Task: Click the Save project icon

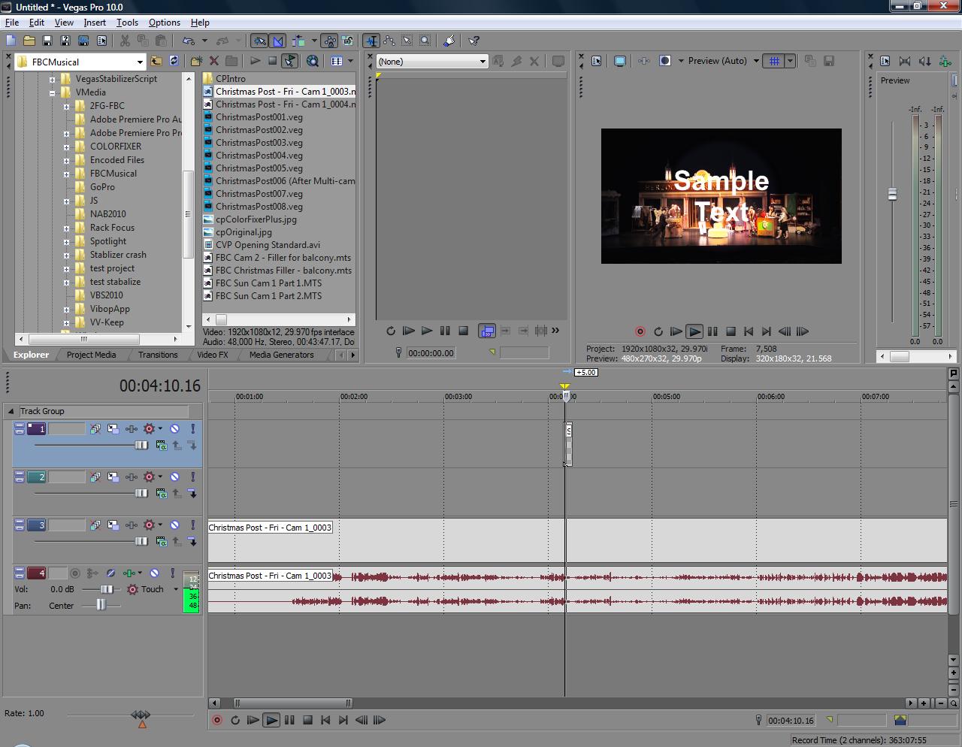Action: (47, 41)
